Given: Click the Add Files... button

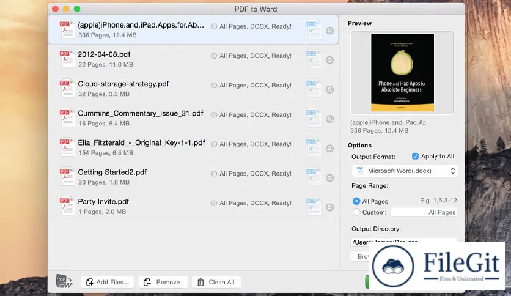Looking at the screenshot, I should pyautogui.click(x=108, y=282).
